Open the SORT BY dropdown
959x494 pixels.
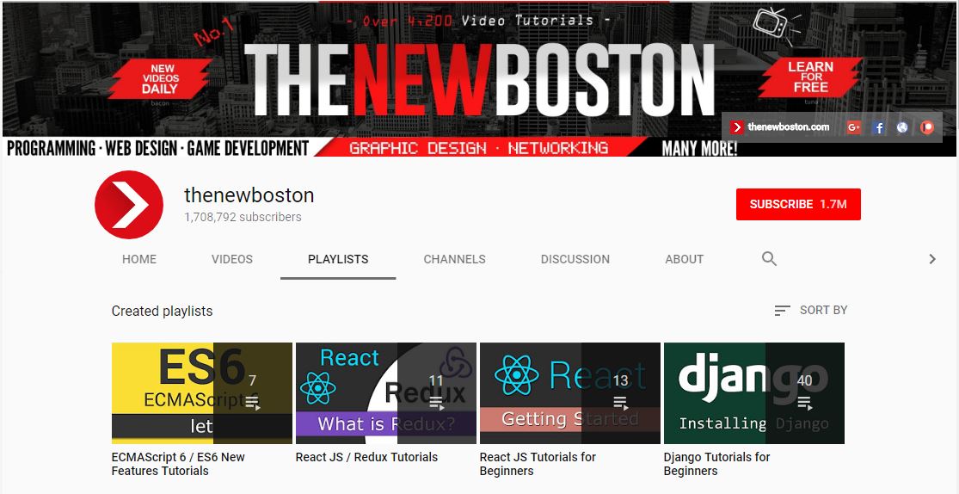(811, 311)
